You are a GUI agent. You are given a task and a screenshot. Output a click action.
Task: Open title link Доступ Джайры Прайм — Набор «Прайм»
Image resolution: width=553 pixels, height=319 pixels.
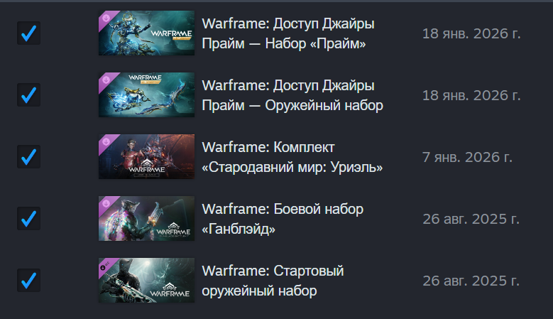[x=288, y=33]
